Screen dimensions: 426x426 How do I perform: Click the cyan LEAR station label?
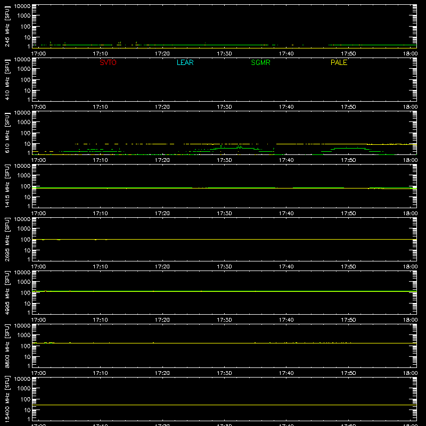pos(185,62)
